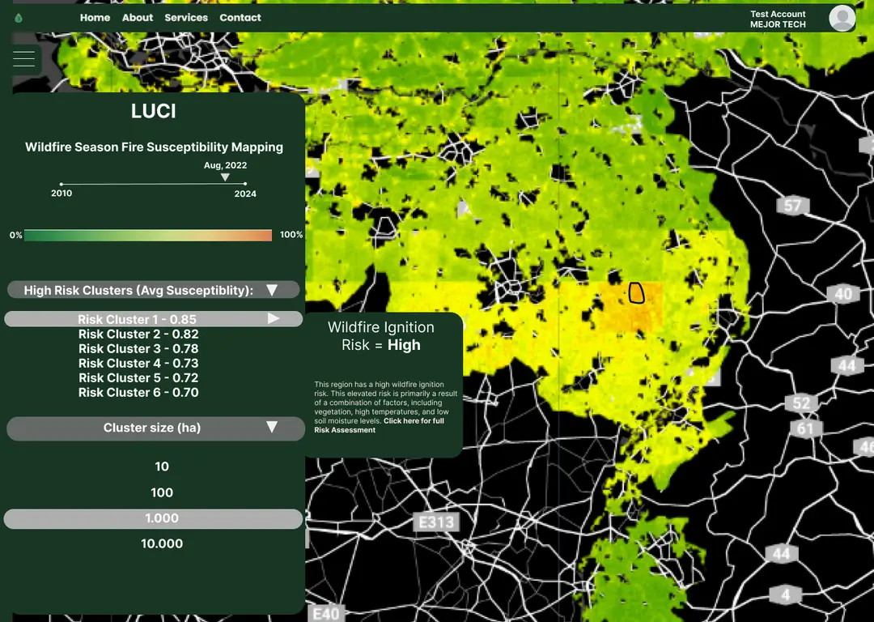The image size is (874, 622).
Task: Click the E40 road label on map
Action: (326, 614)
